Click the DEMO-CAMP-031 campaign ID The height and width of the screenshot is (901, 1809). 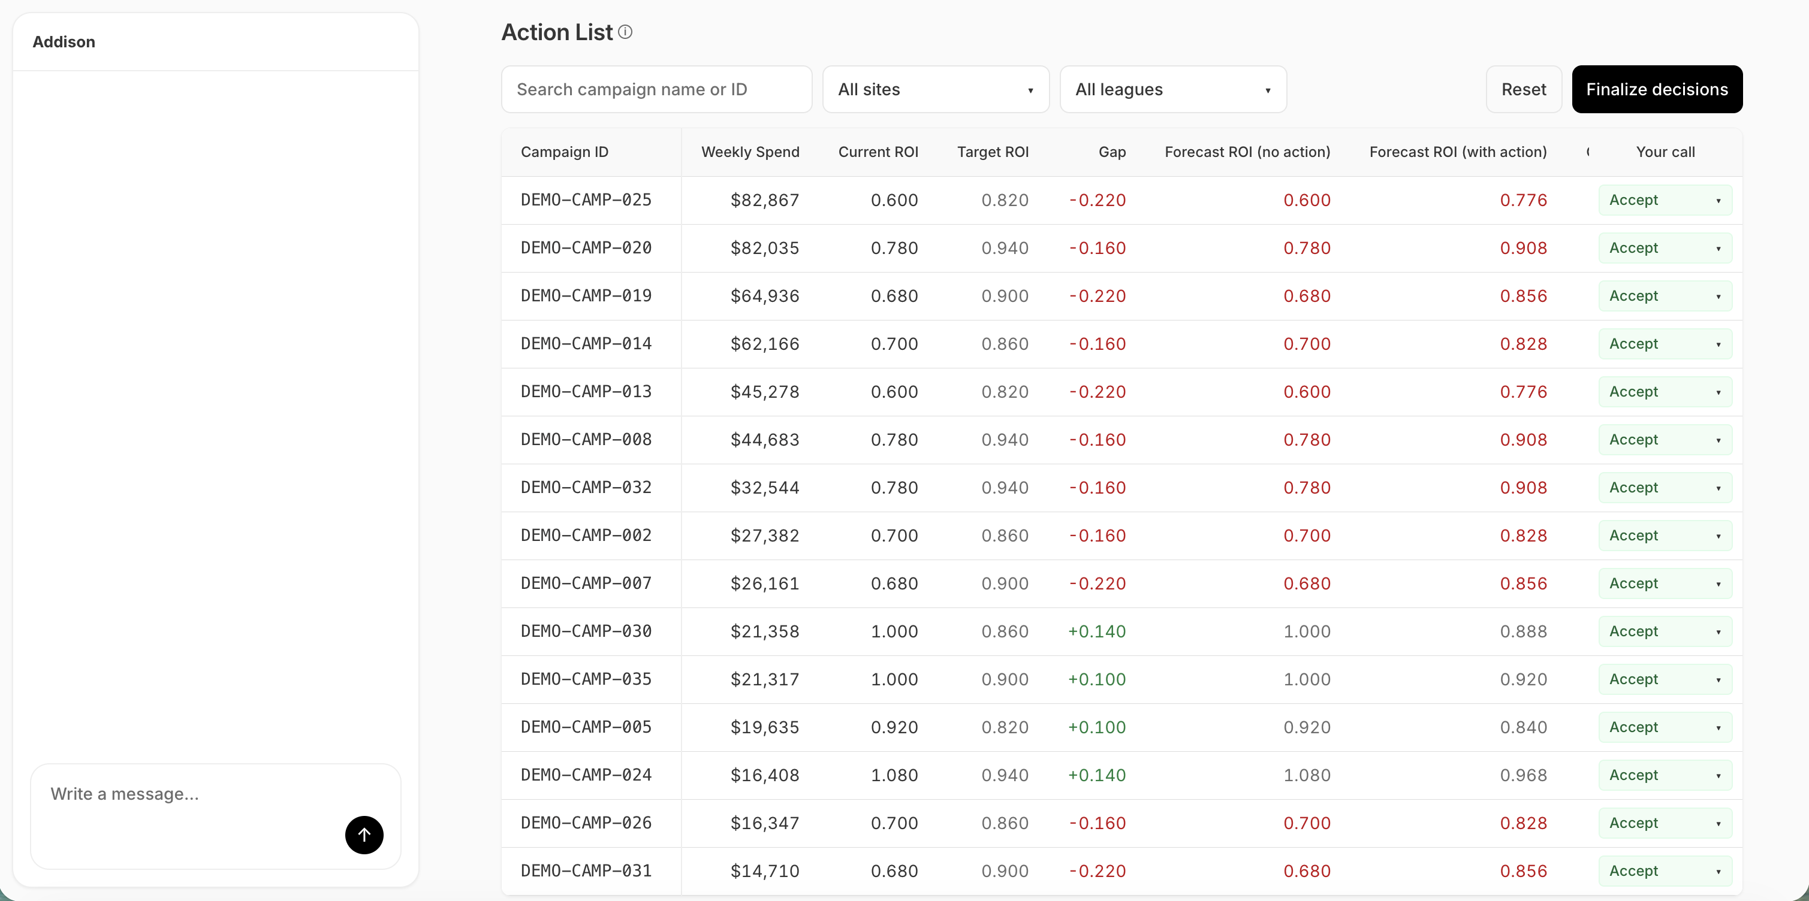pos(586,871)
